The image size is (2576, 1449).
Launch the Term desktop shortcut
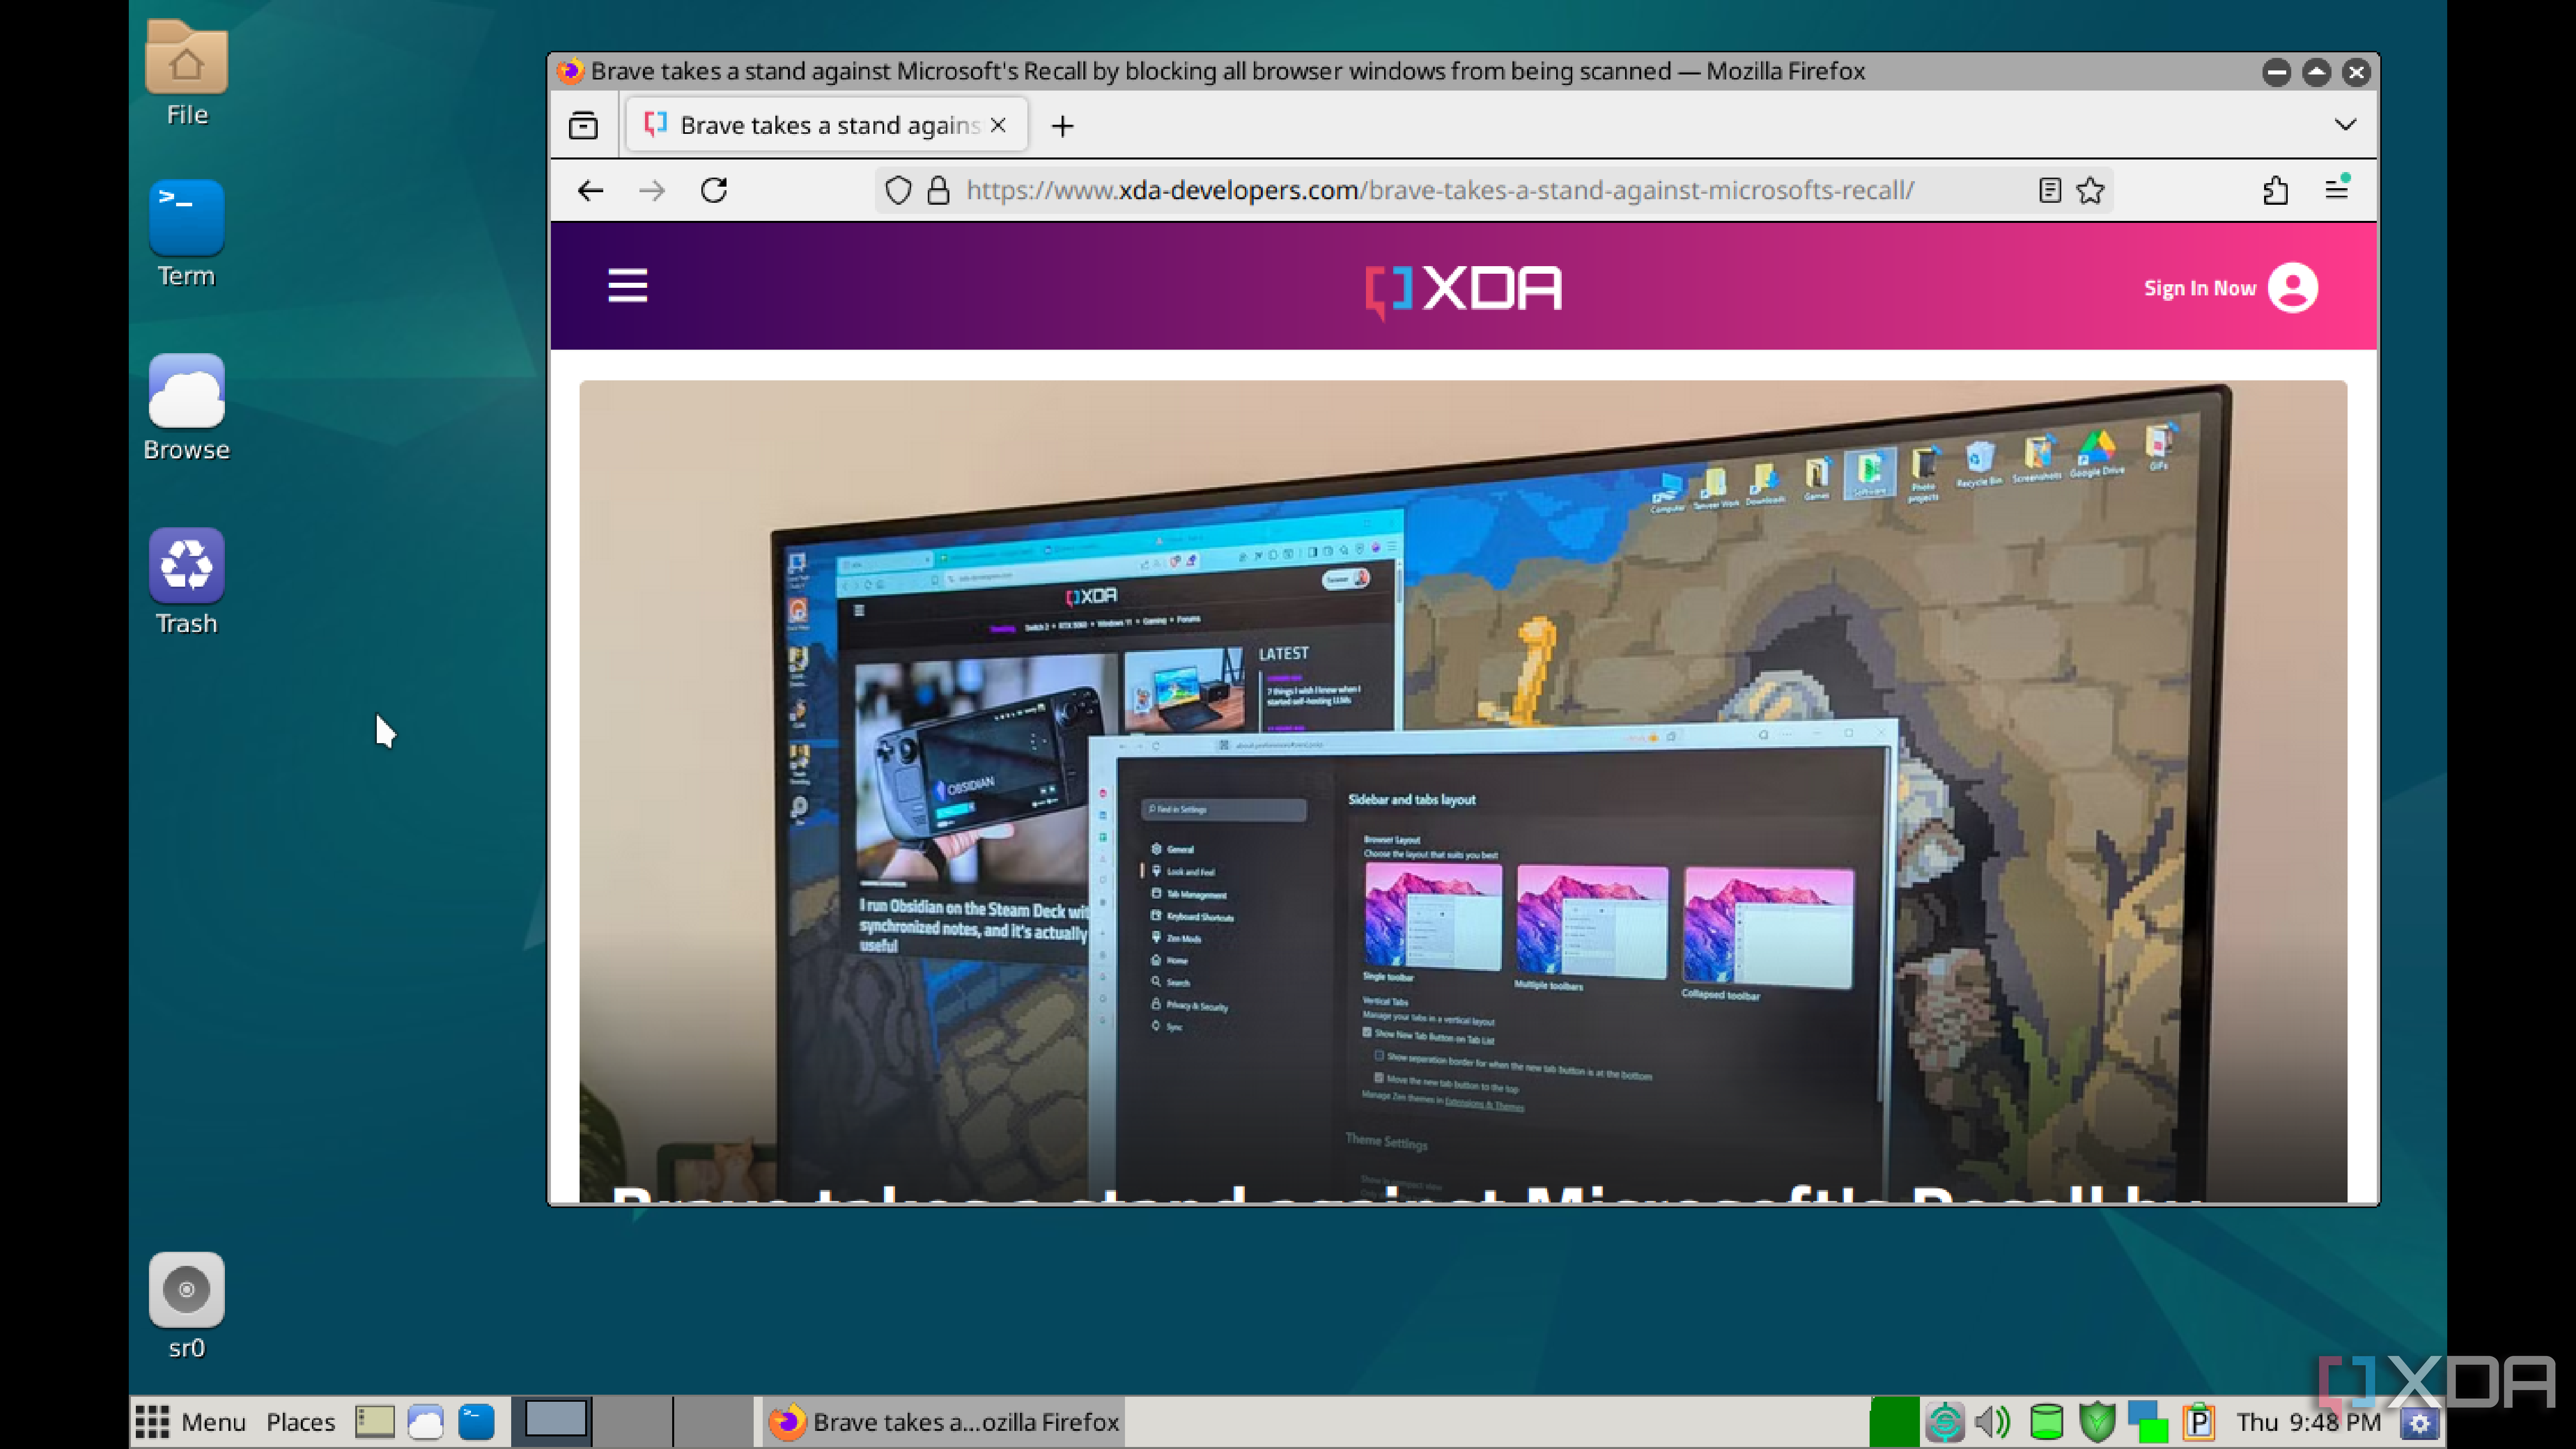click(186, 234)
